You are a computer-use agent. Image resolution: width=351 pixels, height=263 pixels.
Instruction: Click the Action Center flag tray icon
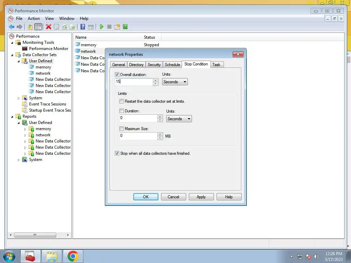pyautogui.click(x=308, y=256)
